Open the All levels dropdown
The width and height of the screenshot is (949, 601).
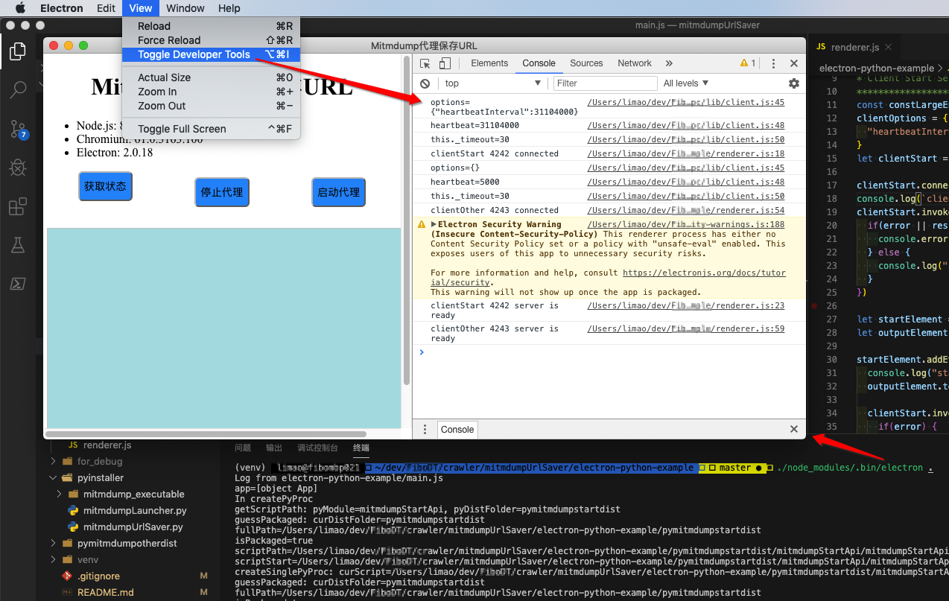pyautogui.click(x=686, y=83)
